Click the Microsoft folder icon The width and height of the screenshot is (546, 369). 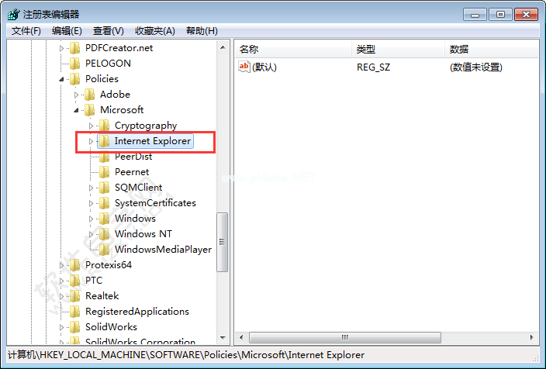pyautogui.click(x=89, y=109)
